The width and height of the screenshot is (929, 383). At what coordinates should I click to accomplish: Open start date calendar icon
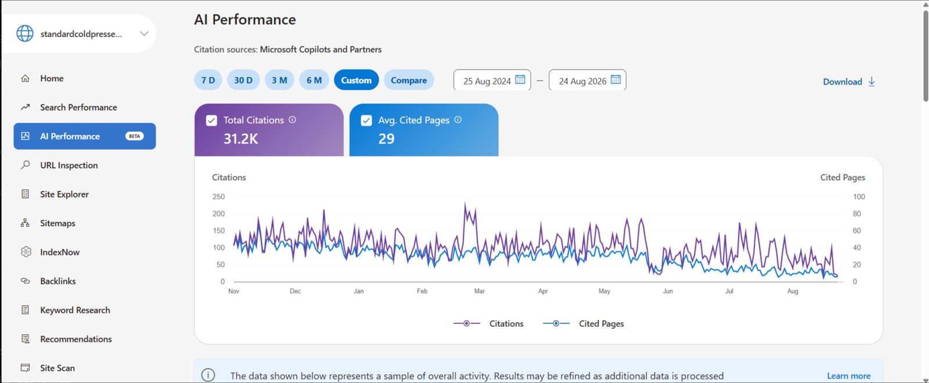520,79
